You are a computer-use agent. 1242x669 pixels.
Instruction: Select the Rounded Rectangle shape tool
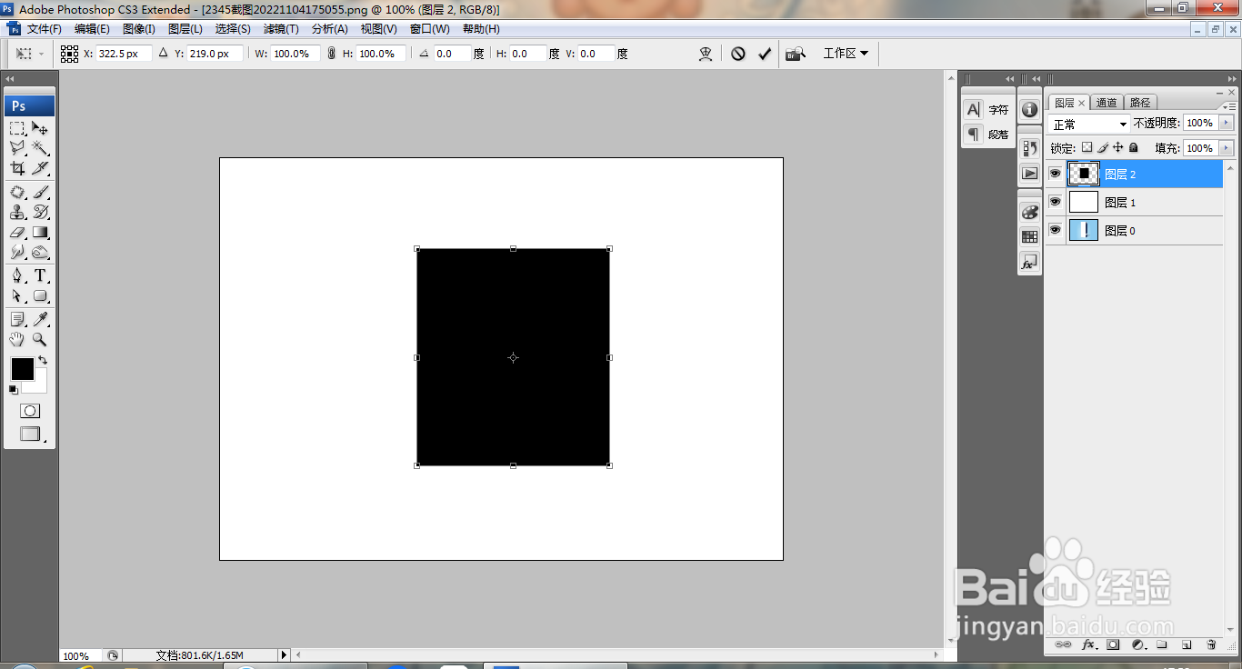pyautogui.click(x=40, y=295)
